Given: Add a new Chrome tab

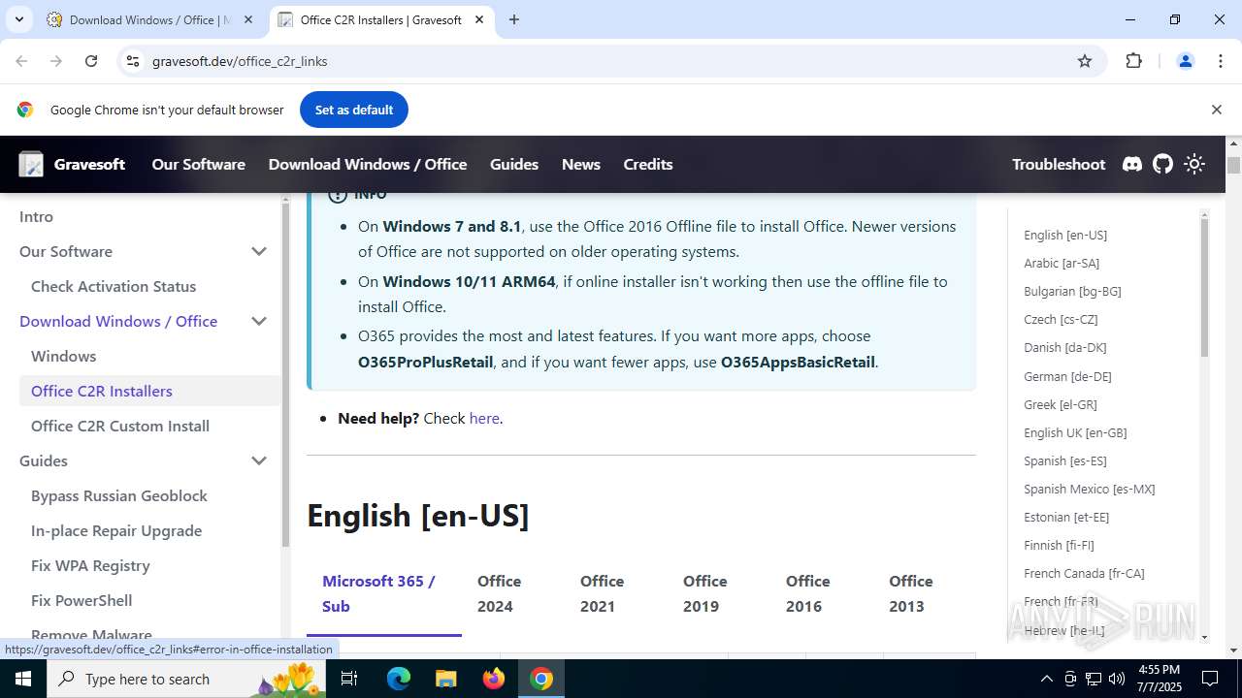Looking at the screenshot, I should (514, 19).
